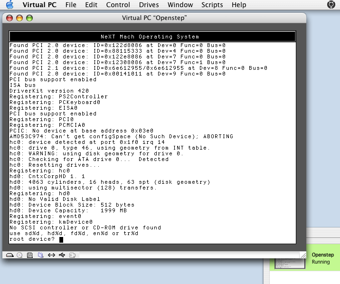The image size is (340, 284).
Task: Click the 'hd0: CntxCorpHD 1. 1' line
Action: point(47,177)
